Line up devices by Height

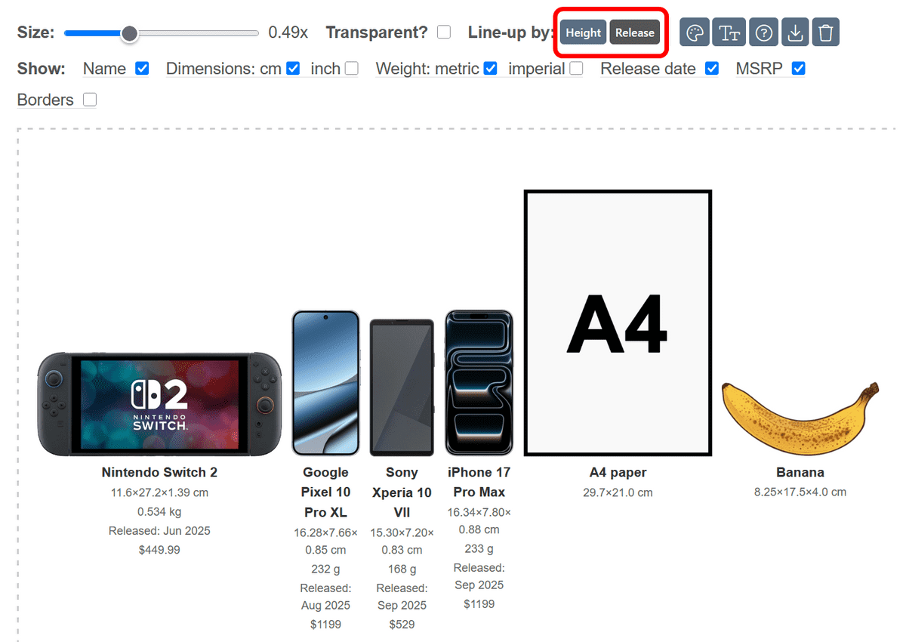click(584, 32)
